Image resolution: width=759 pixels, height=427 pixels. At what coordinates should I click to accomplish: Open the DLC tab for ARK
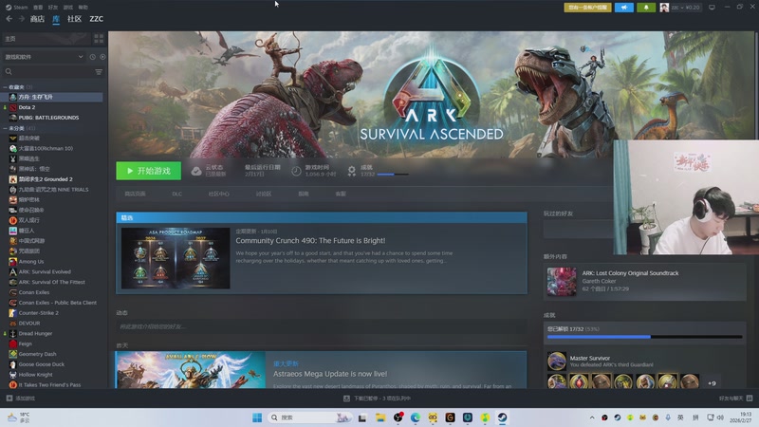177,194
